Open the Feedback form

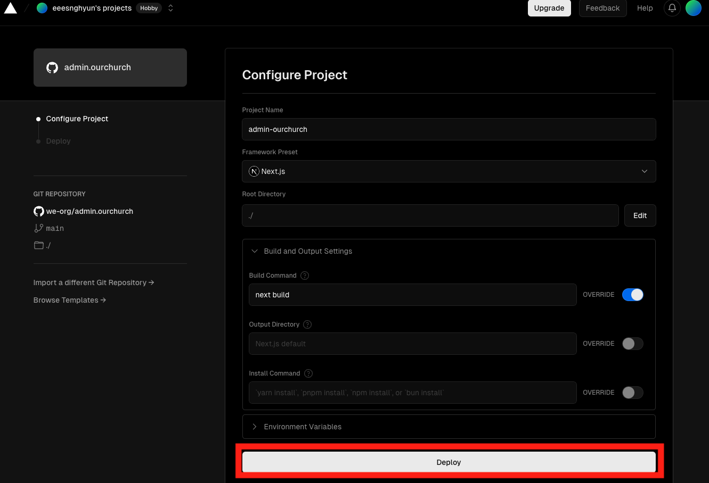point(603,8)
